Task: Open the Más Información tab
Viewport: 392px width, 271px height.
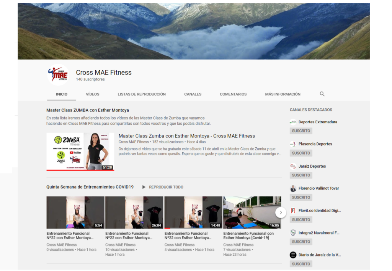Action: 283,94
